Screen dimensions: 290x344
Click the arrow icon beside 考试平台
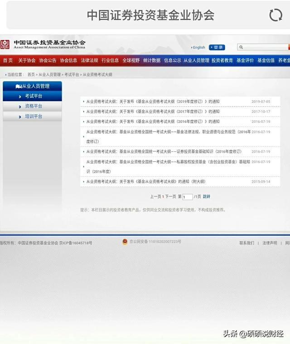(20, 97)
